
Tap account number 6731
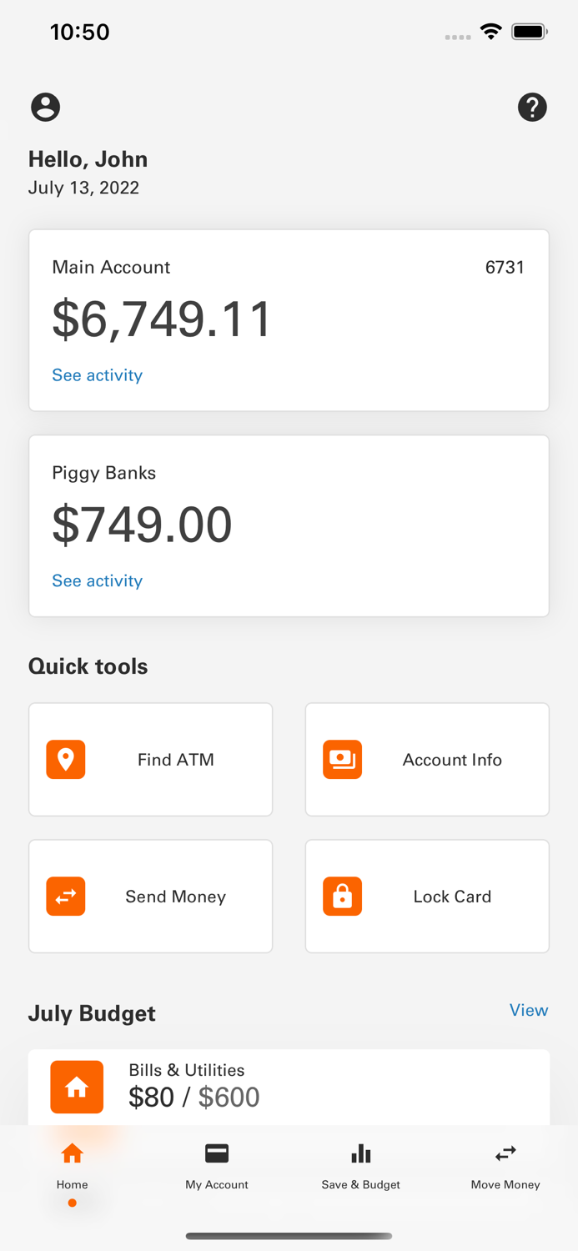pos(504,267)
